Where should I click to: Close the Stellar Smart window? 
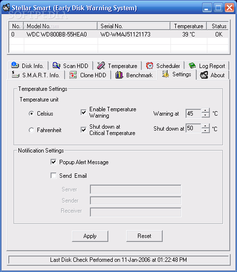coord(229,8)
